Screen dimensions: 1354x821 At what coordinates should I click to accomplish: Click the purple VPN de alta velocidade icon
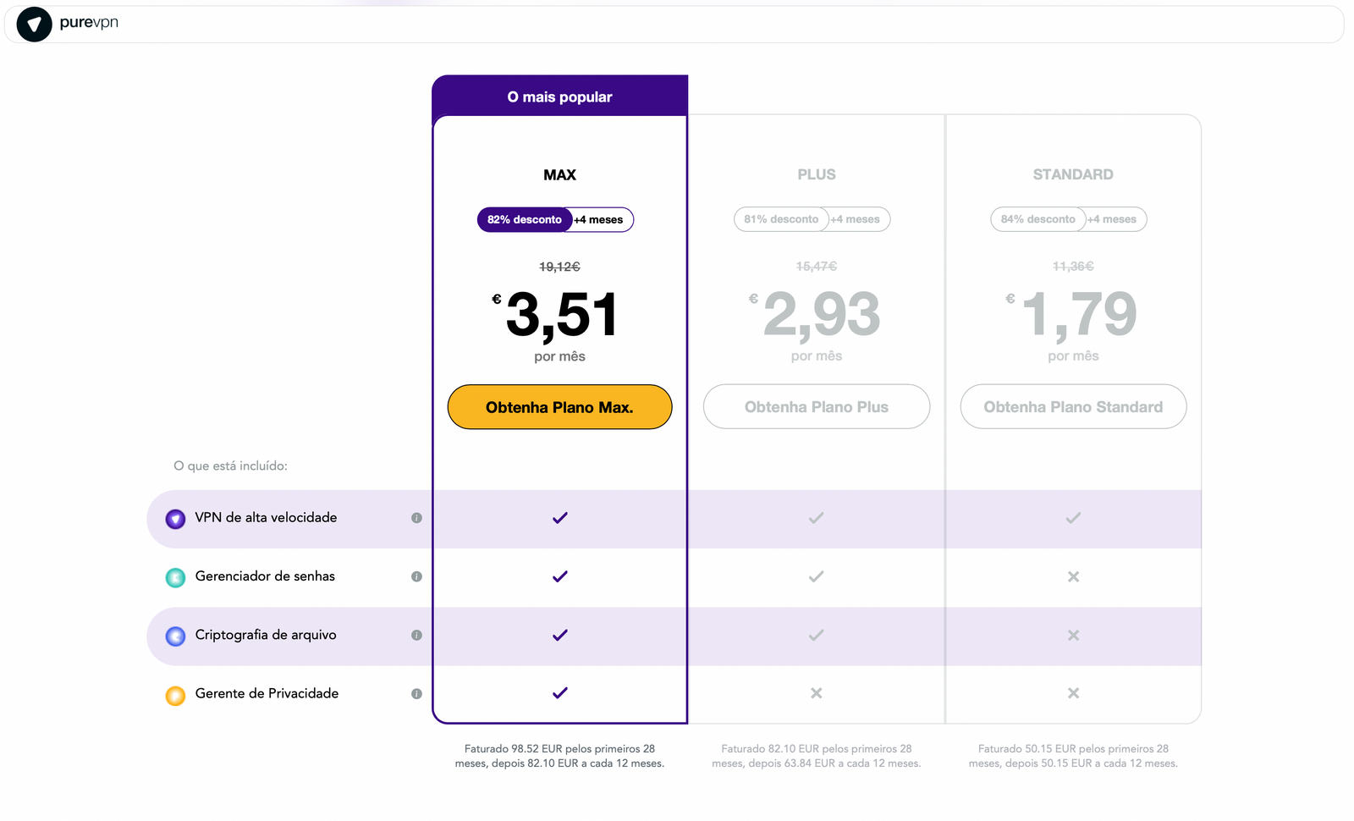(x=175, y=519)
